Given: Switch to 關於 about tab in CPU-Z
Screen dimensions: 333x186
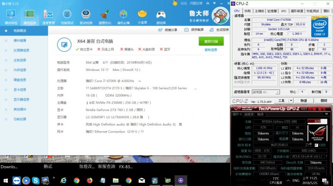Looking at the screenshot, I should [327, 11].
